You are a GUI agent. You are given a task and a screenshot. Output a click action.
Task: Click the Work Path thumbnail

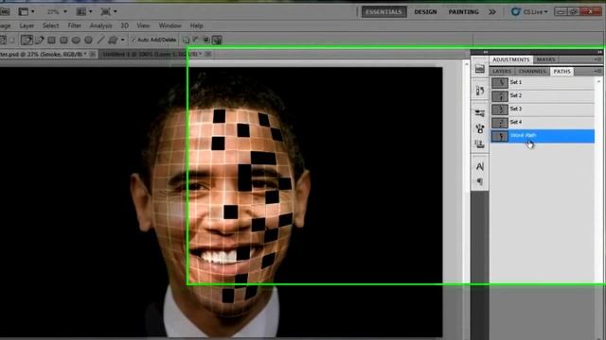click(x=500, y=136)
